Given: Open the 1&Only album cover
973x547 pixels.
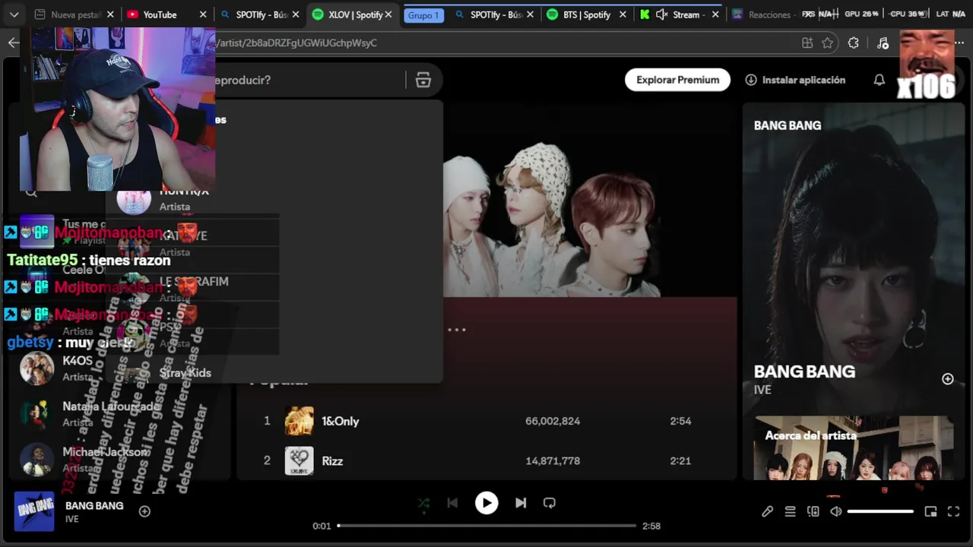Looking at the screenshot, I should tap(299, 421).
